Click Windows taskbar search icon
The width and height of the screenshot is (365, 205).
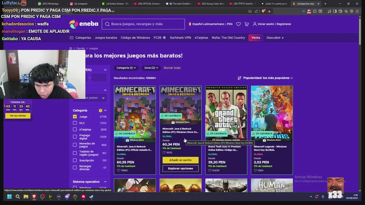pyautogui.click(x=18, y=196)
